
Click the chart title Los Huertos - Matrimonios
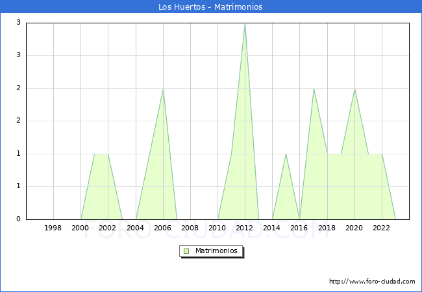[210, 6]
